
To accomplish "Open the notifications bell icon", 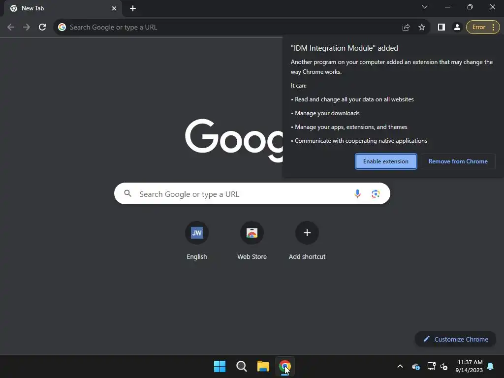I will [x=491, y=366].
